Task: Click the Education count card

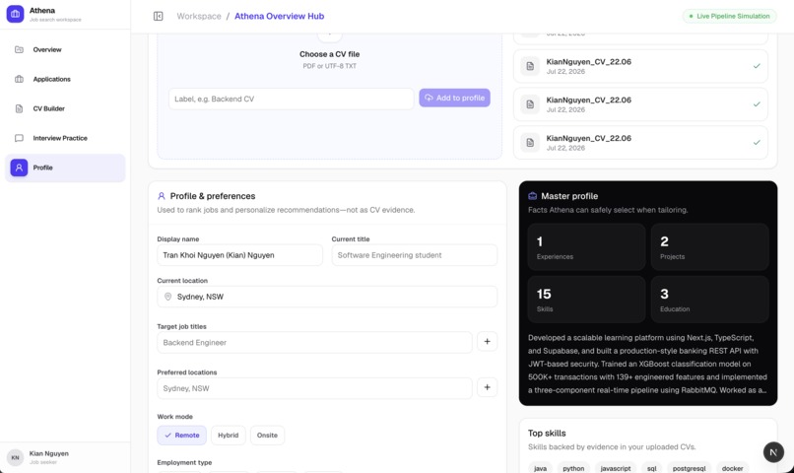Action: [x=710, y=300]
